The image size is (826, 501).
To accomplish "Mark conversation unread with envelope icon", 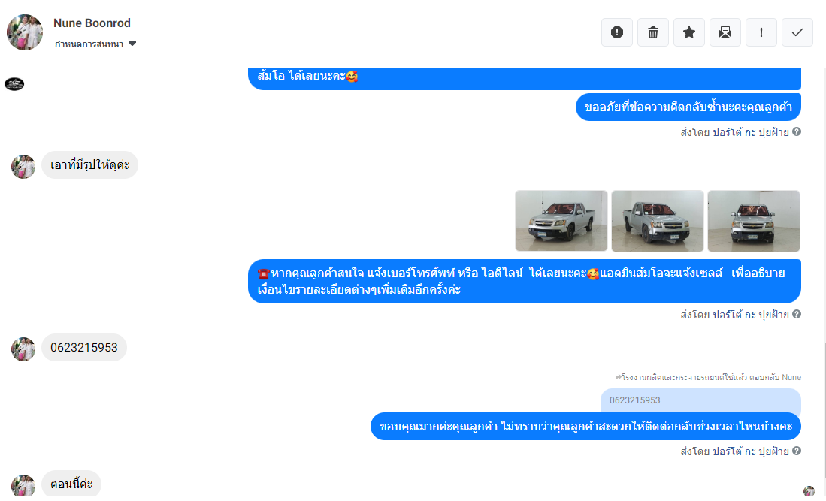I will pos(725,32).
